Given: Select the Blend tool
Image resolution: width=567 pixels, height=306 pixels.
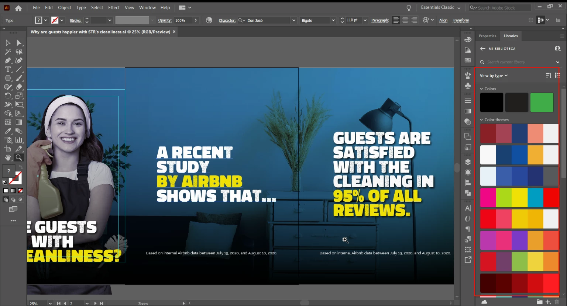Looking at the screenshot, I should tap(19, 131).
